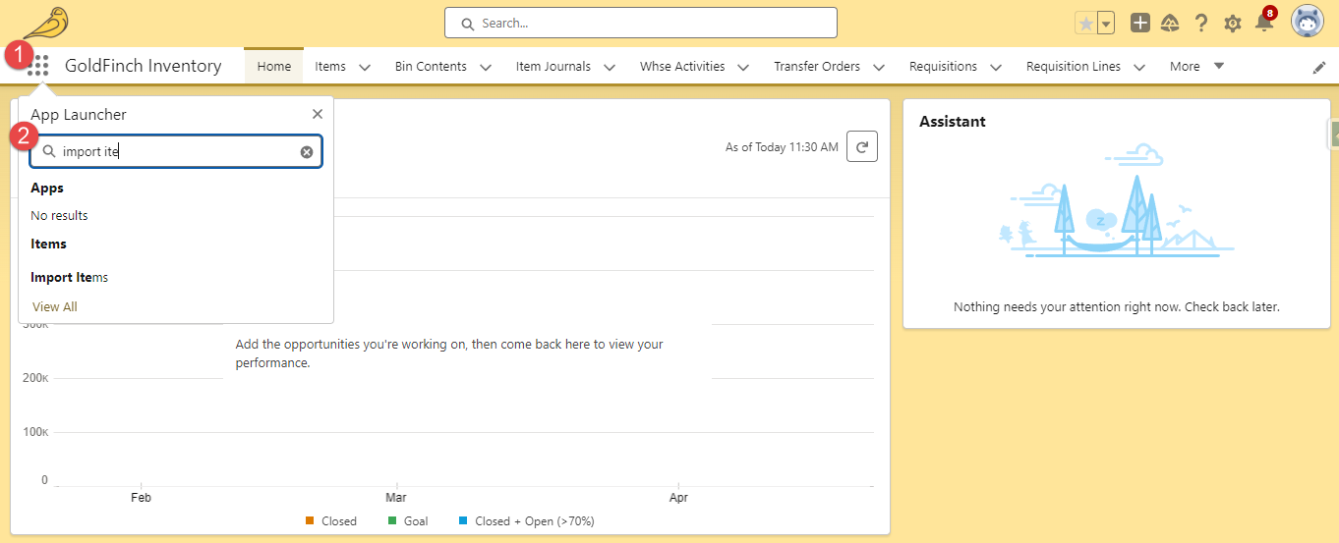Expand the Transfer Orders dropdown chevron

879,67
